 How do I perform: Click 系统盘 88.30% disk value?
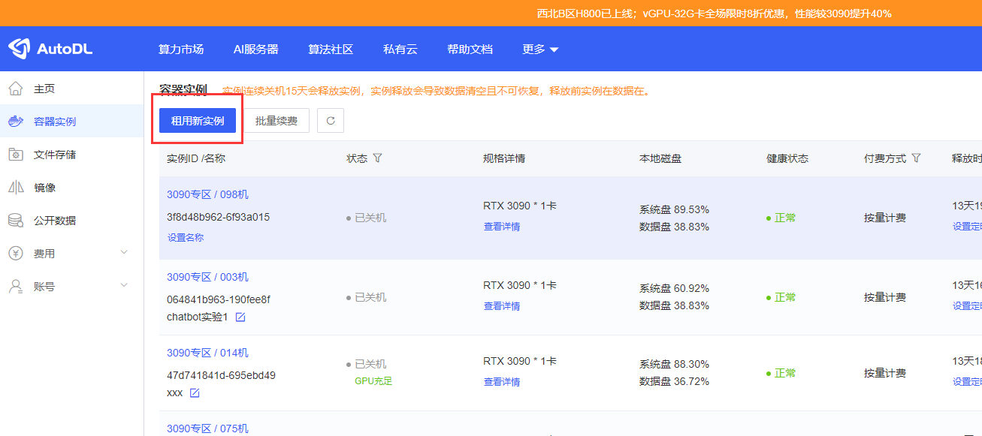coord(674,364)
